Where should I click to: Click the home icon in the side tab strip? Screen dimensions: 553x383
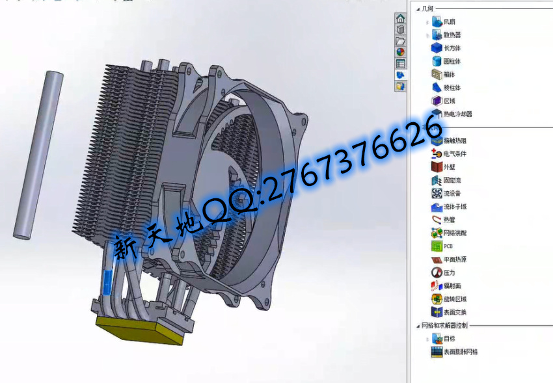pos(401,18)
